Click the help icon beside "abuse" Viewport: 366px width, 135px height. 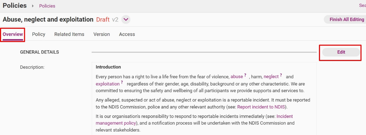coord(245,75)
